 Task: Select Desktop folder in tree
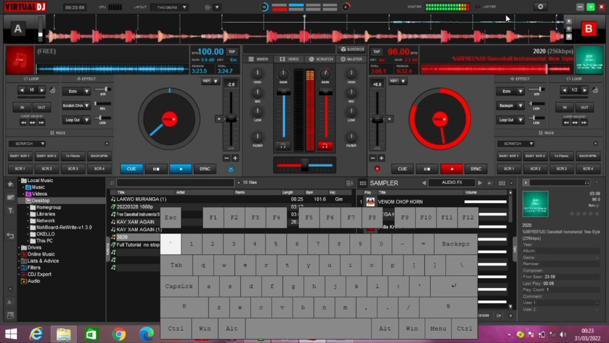coord(40,201)
